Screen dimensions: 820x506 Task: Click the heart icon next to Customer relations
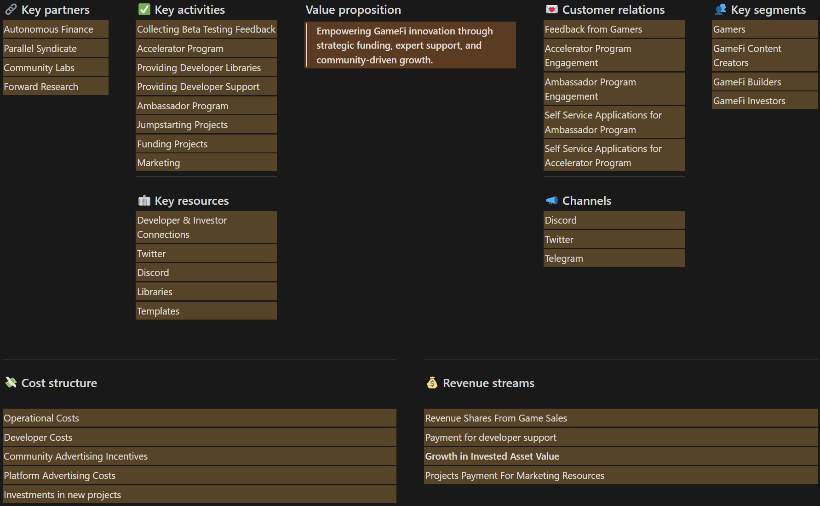(550, 9)
